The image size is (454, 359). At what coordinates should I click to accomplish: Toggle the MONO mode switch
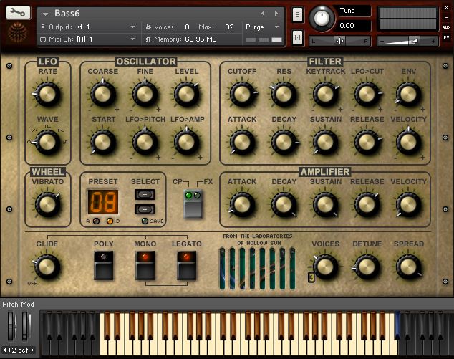tap(145, 266)
